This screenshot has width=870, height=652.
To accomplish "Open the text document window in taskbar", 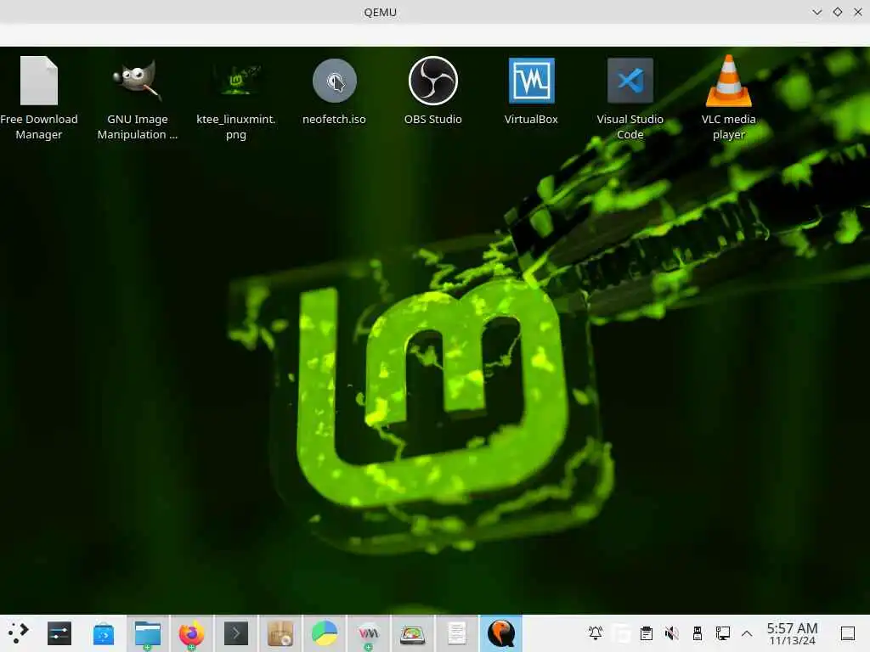I will point(456,633).
